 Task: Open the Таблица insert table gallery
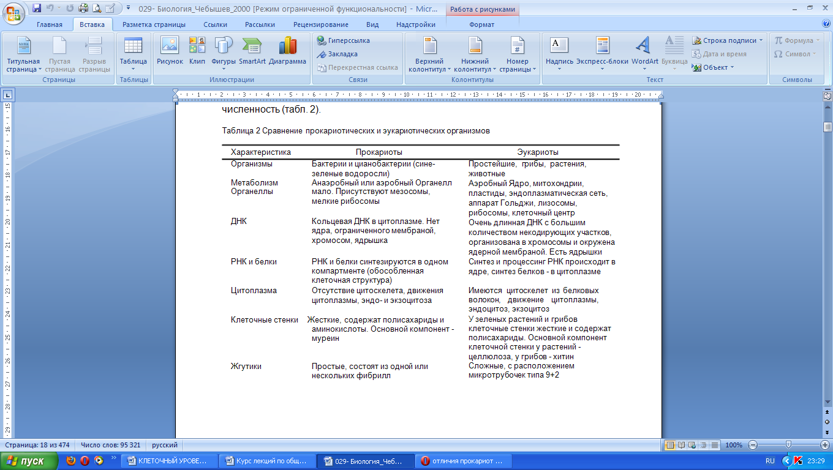(133, 54)
